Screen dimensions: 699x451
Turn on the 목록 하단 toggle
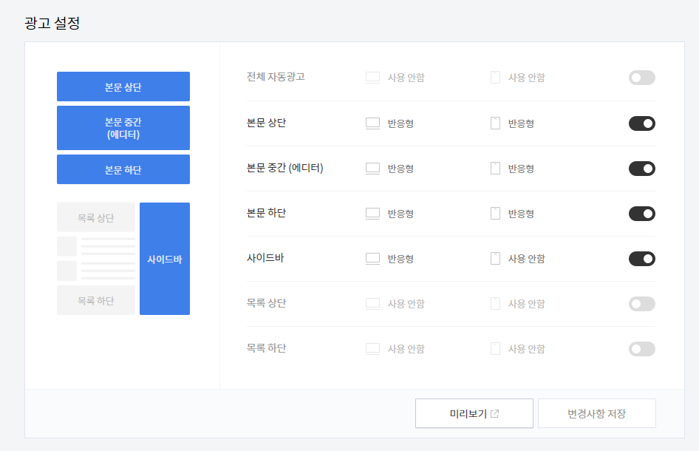[x=642, y=349]
